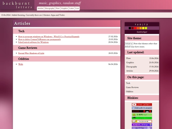Click the I BITE blinkie
This screenshot has width=172, height=129.
pyautogui.click(x=142, y=115)
